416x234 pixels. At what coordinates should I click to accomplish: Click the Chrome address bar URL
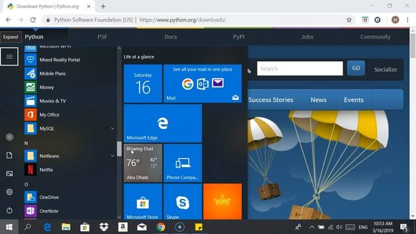click(x=183, y=20)
